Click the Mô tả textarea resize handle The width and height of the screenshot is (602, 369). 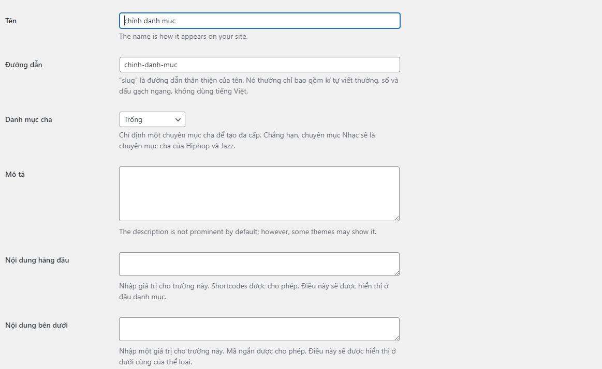(x=397, y=218)
